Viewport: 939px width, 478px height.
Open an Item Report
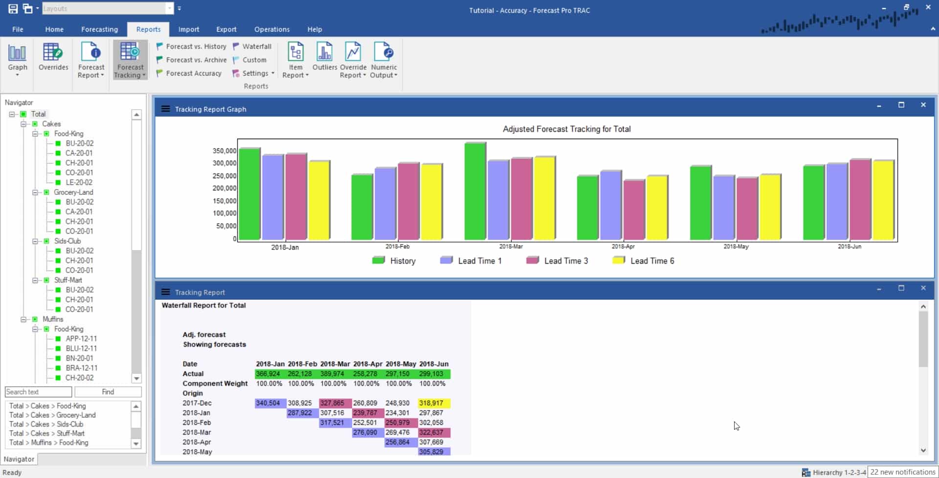coord(295,59)
